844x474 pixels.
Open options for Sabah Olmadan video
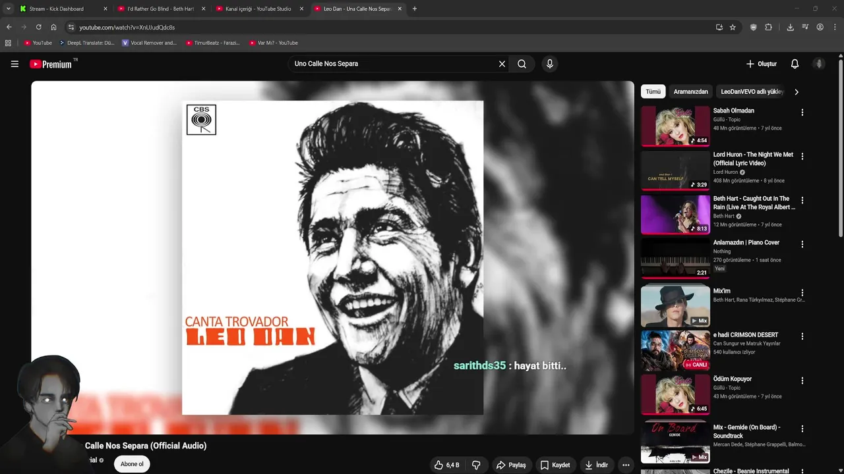pos(802,113)
